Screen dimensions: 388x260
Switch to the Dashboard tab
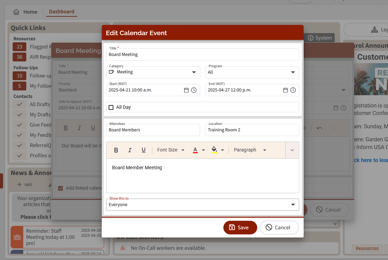pos(61,12)
